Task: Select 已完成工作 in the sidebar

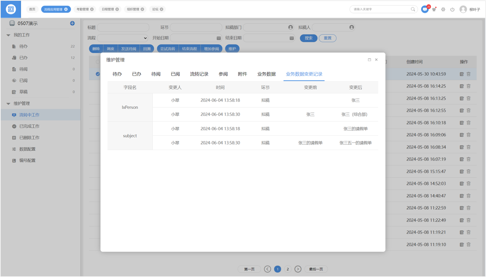Action: pos(29,126)
